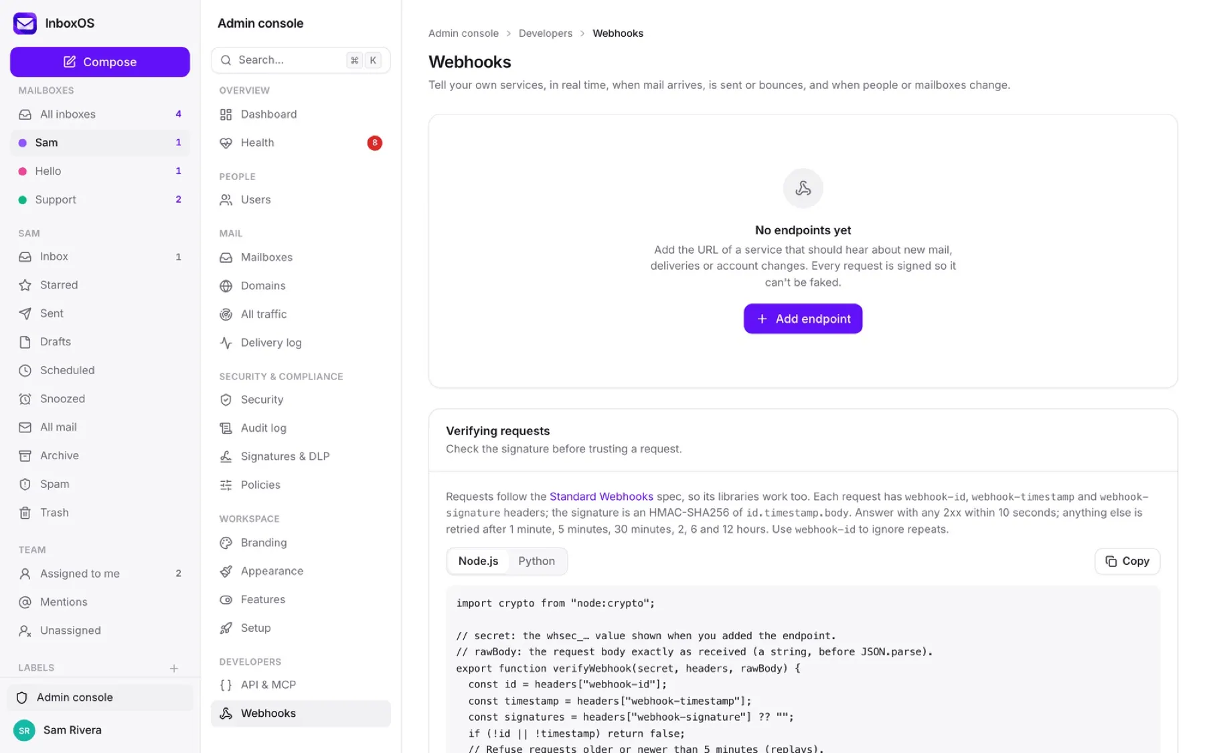Select the Starred folder star icon

point(25,285)
